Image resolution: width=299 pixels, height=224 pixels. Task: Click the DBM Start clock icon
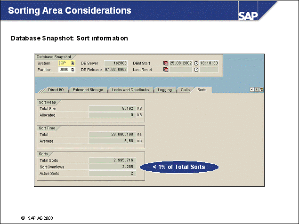coord(196,63)
